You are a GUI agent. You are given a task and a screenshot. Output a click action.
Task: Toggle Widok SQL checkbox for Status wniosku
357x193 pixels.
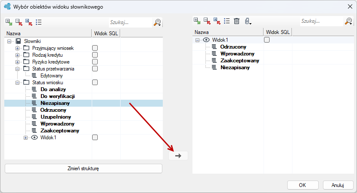point(95,82)
